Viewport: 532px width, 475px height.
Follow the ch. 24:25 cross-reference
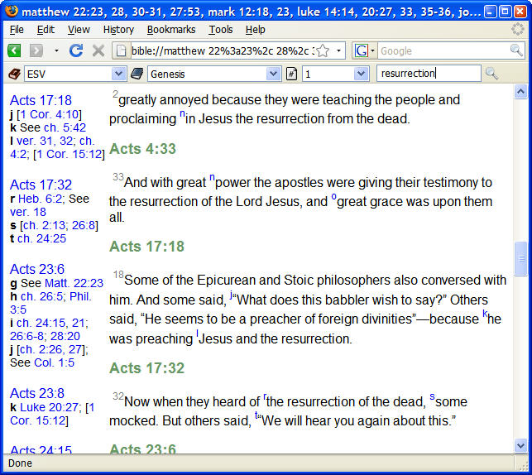pos(41,238)
